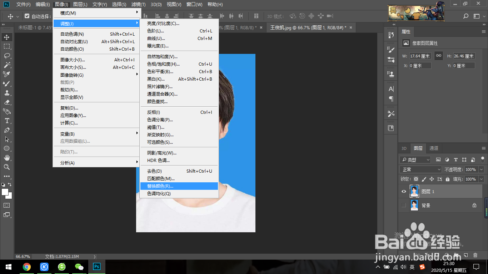Image resolution: width=488 pixels, height=274 pixels.
Task: Expand the 图像旋转(G) submenu
Action: (96, 75)
